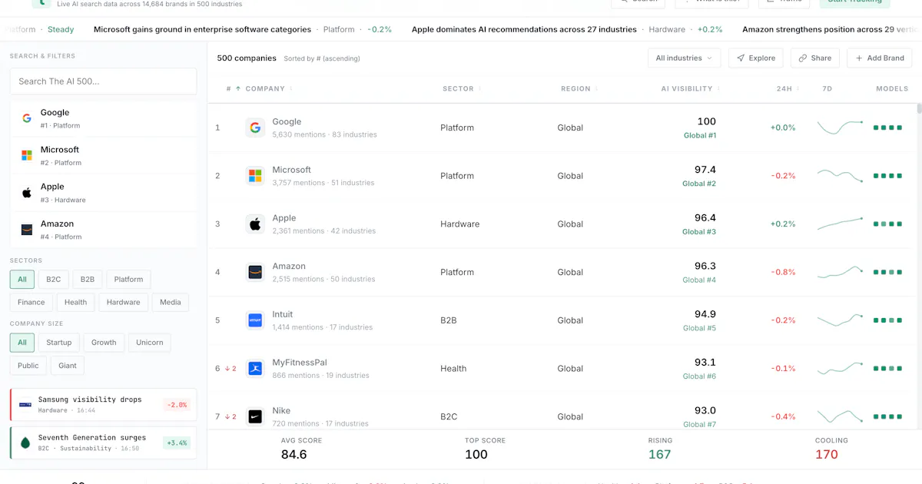Select the All company size chip

[22, 343]
